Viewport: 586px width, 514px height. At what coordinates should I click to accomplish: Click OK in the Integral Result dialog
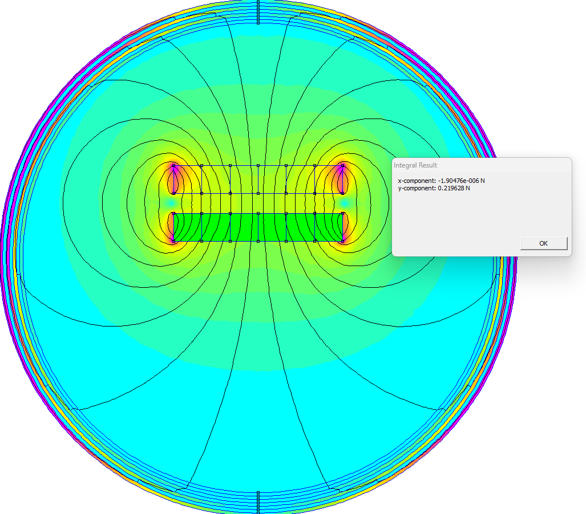pyautogui.click(x=543, y=243)
